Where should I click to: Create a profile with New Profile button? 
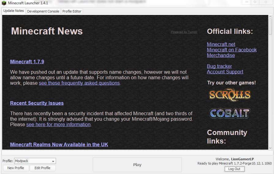(x=16, y=168)
